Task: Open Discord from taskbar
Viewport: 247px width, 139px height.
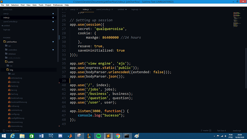Action: (x=60, y=136)
